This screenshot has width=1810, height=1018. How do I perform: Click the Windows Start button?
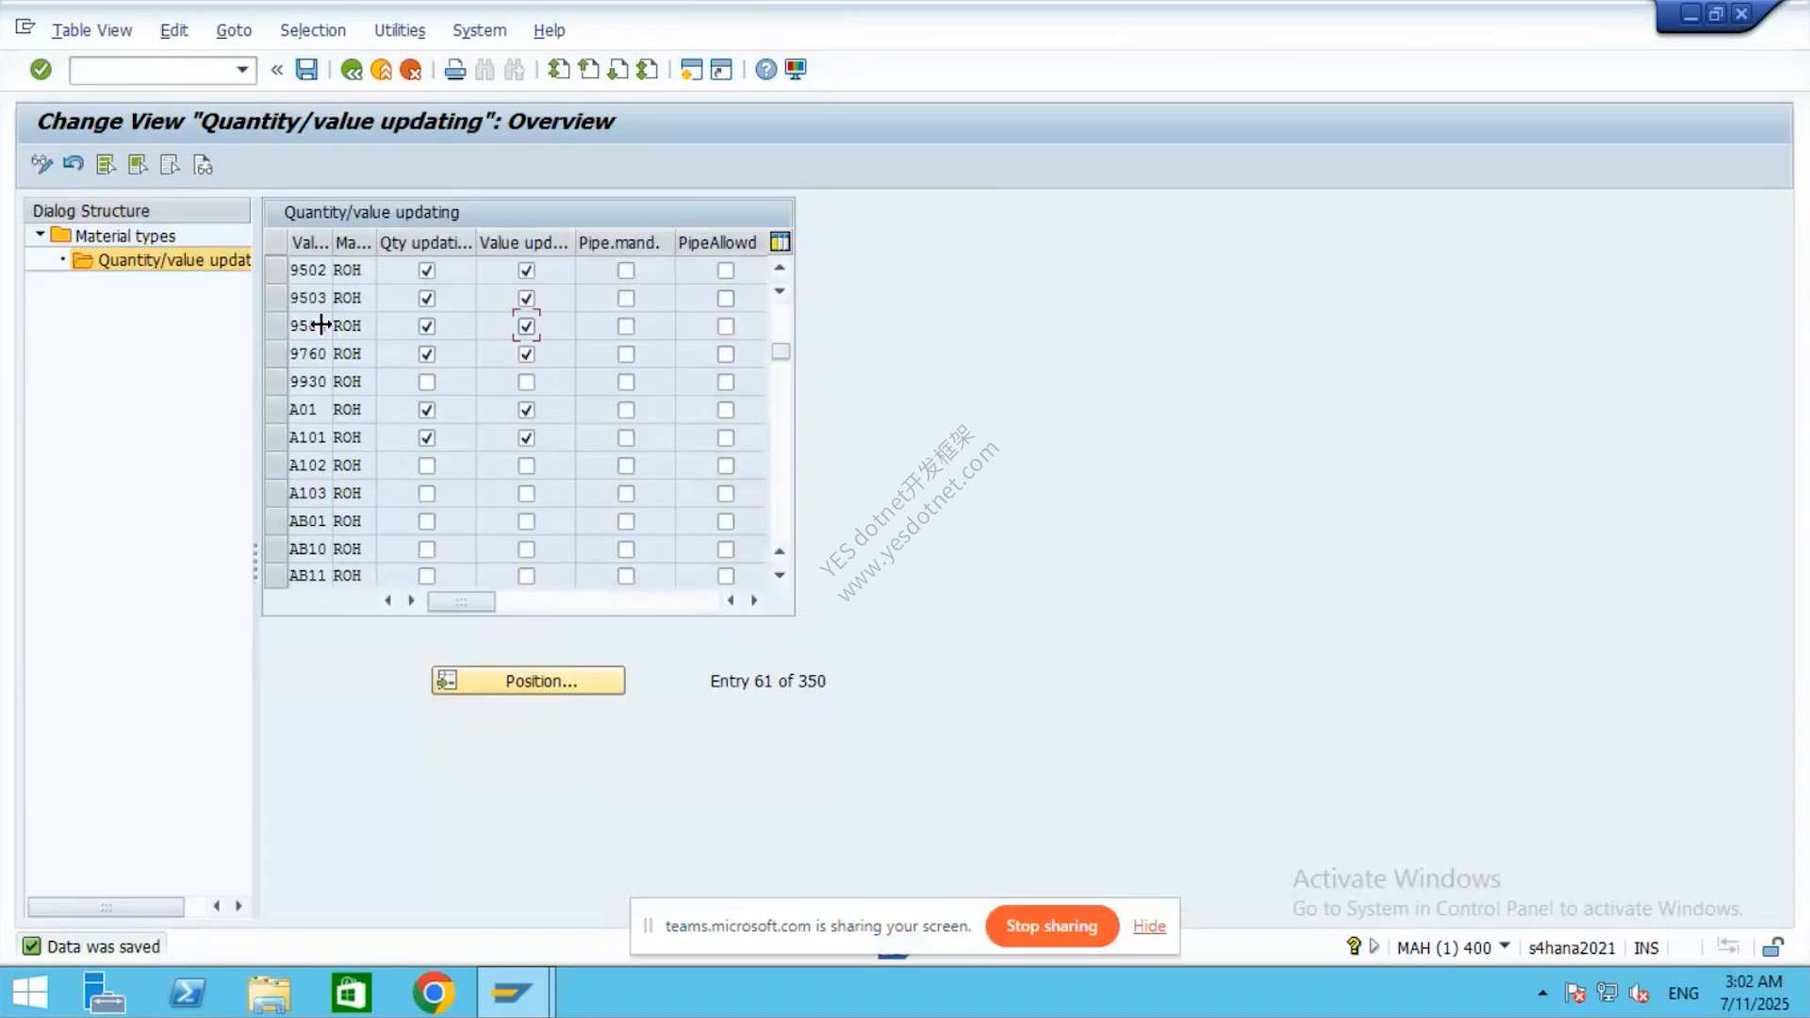30,993
